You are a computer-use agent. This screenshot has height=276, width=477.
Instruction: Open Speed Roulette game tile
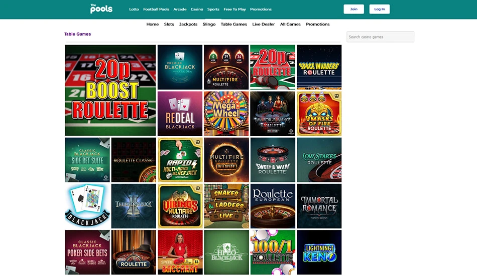coord(134,252)
